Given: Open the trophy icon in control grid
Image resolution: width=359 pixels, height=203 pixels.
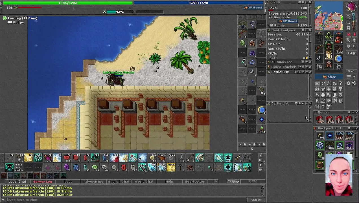Looking at the screenshot, I should pos(340,89).
